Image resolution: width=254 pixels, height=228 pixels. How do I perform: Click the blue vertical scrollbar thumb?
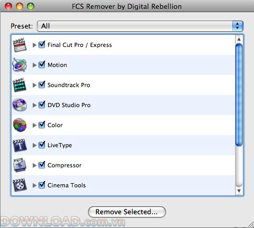239,95
